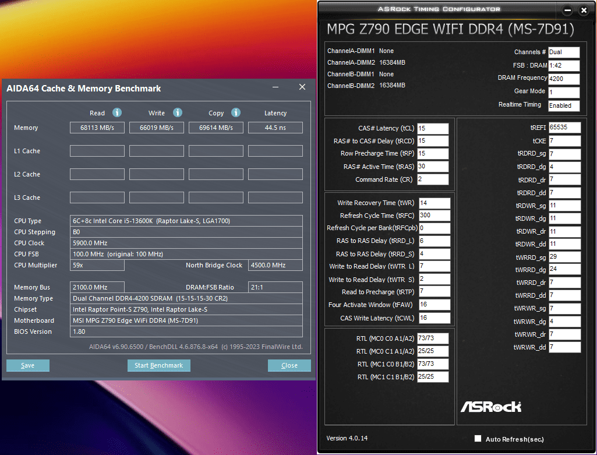Select the tWRWR_dg value field

coord(564,322)
